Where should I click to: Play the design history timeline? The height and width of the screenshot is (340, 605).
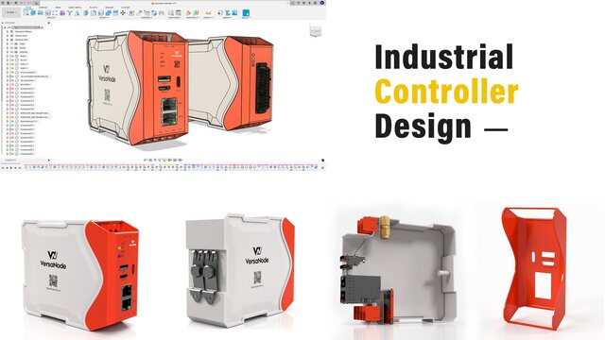tap(11, 168)
